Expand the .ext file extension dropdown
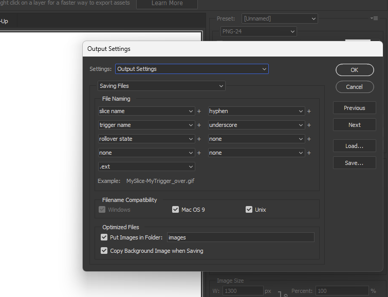The image size is (388, 297). point(146,166)
